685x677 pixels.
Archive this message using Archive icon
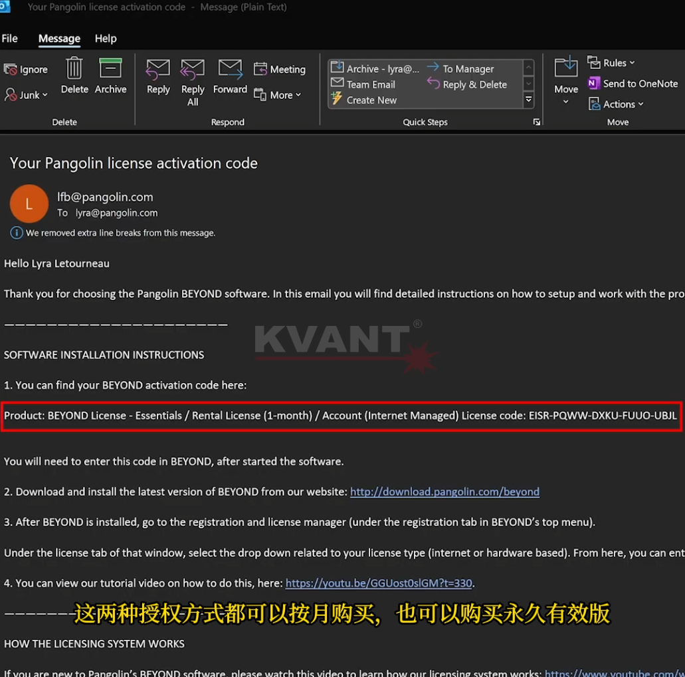click(x=110, y=76)
